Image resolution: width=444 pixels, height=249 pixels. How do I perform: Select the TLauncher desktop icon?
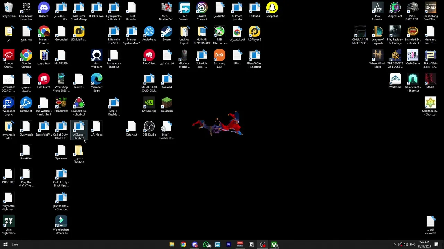tap(167, 105)
